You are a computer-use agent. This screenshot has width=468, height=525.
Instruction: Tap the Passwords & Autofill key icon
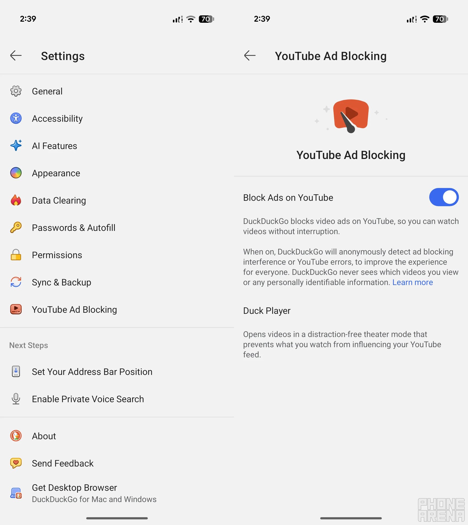[16, 227]
